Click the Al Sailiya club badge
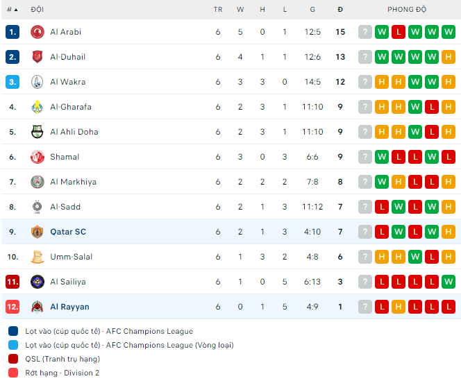The width and height of the screenshot is (461, 381). (37, 282)
